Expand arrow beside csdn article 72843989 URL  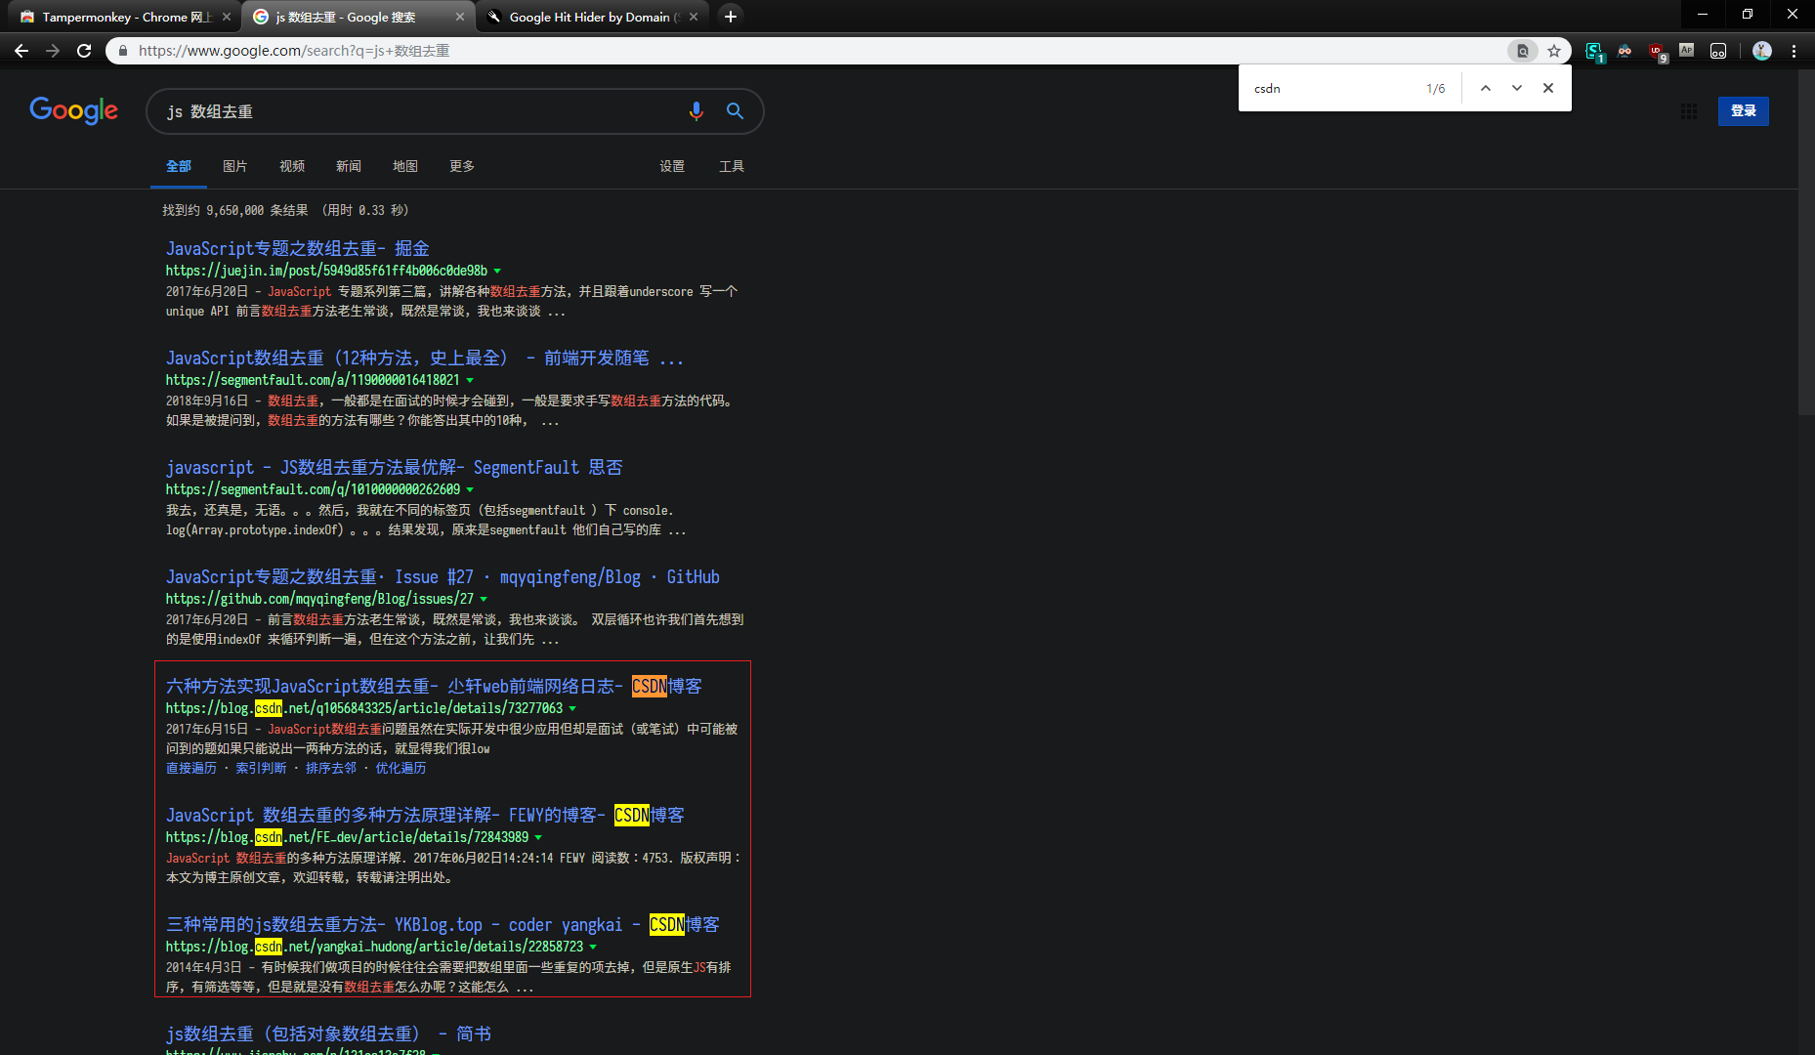tap(538, 837)
